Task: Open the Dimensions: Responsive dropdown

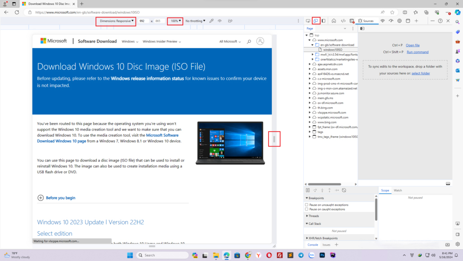Action: [117, 21]
